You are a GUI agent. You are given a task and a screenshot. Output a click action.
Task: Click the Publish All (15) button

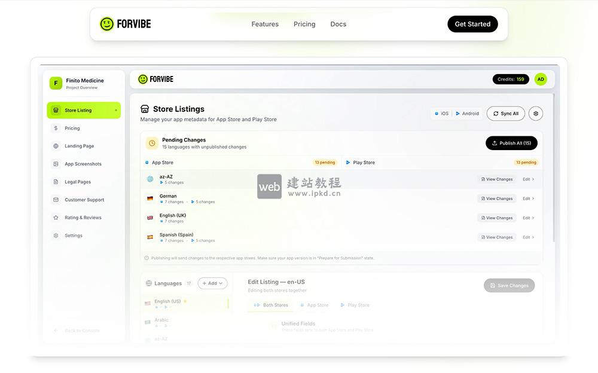pos(511,143)
